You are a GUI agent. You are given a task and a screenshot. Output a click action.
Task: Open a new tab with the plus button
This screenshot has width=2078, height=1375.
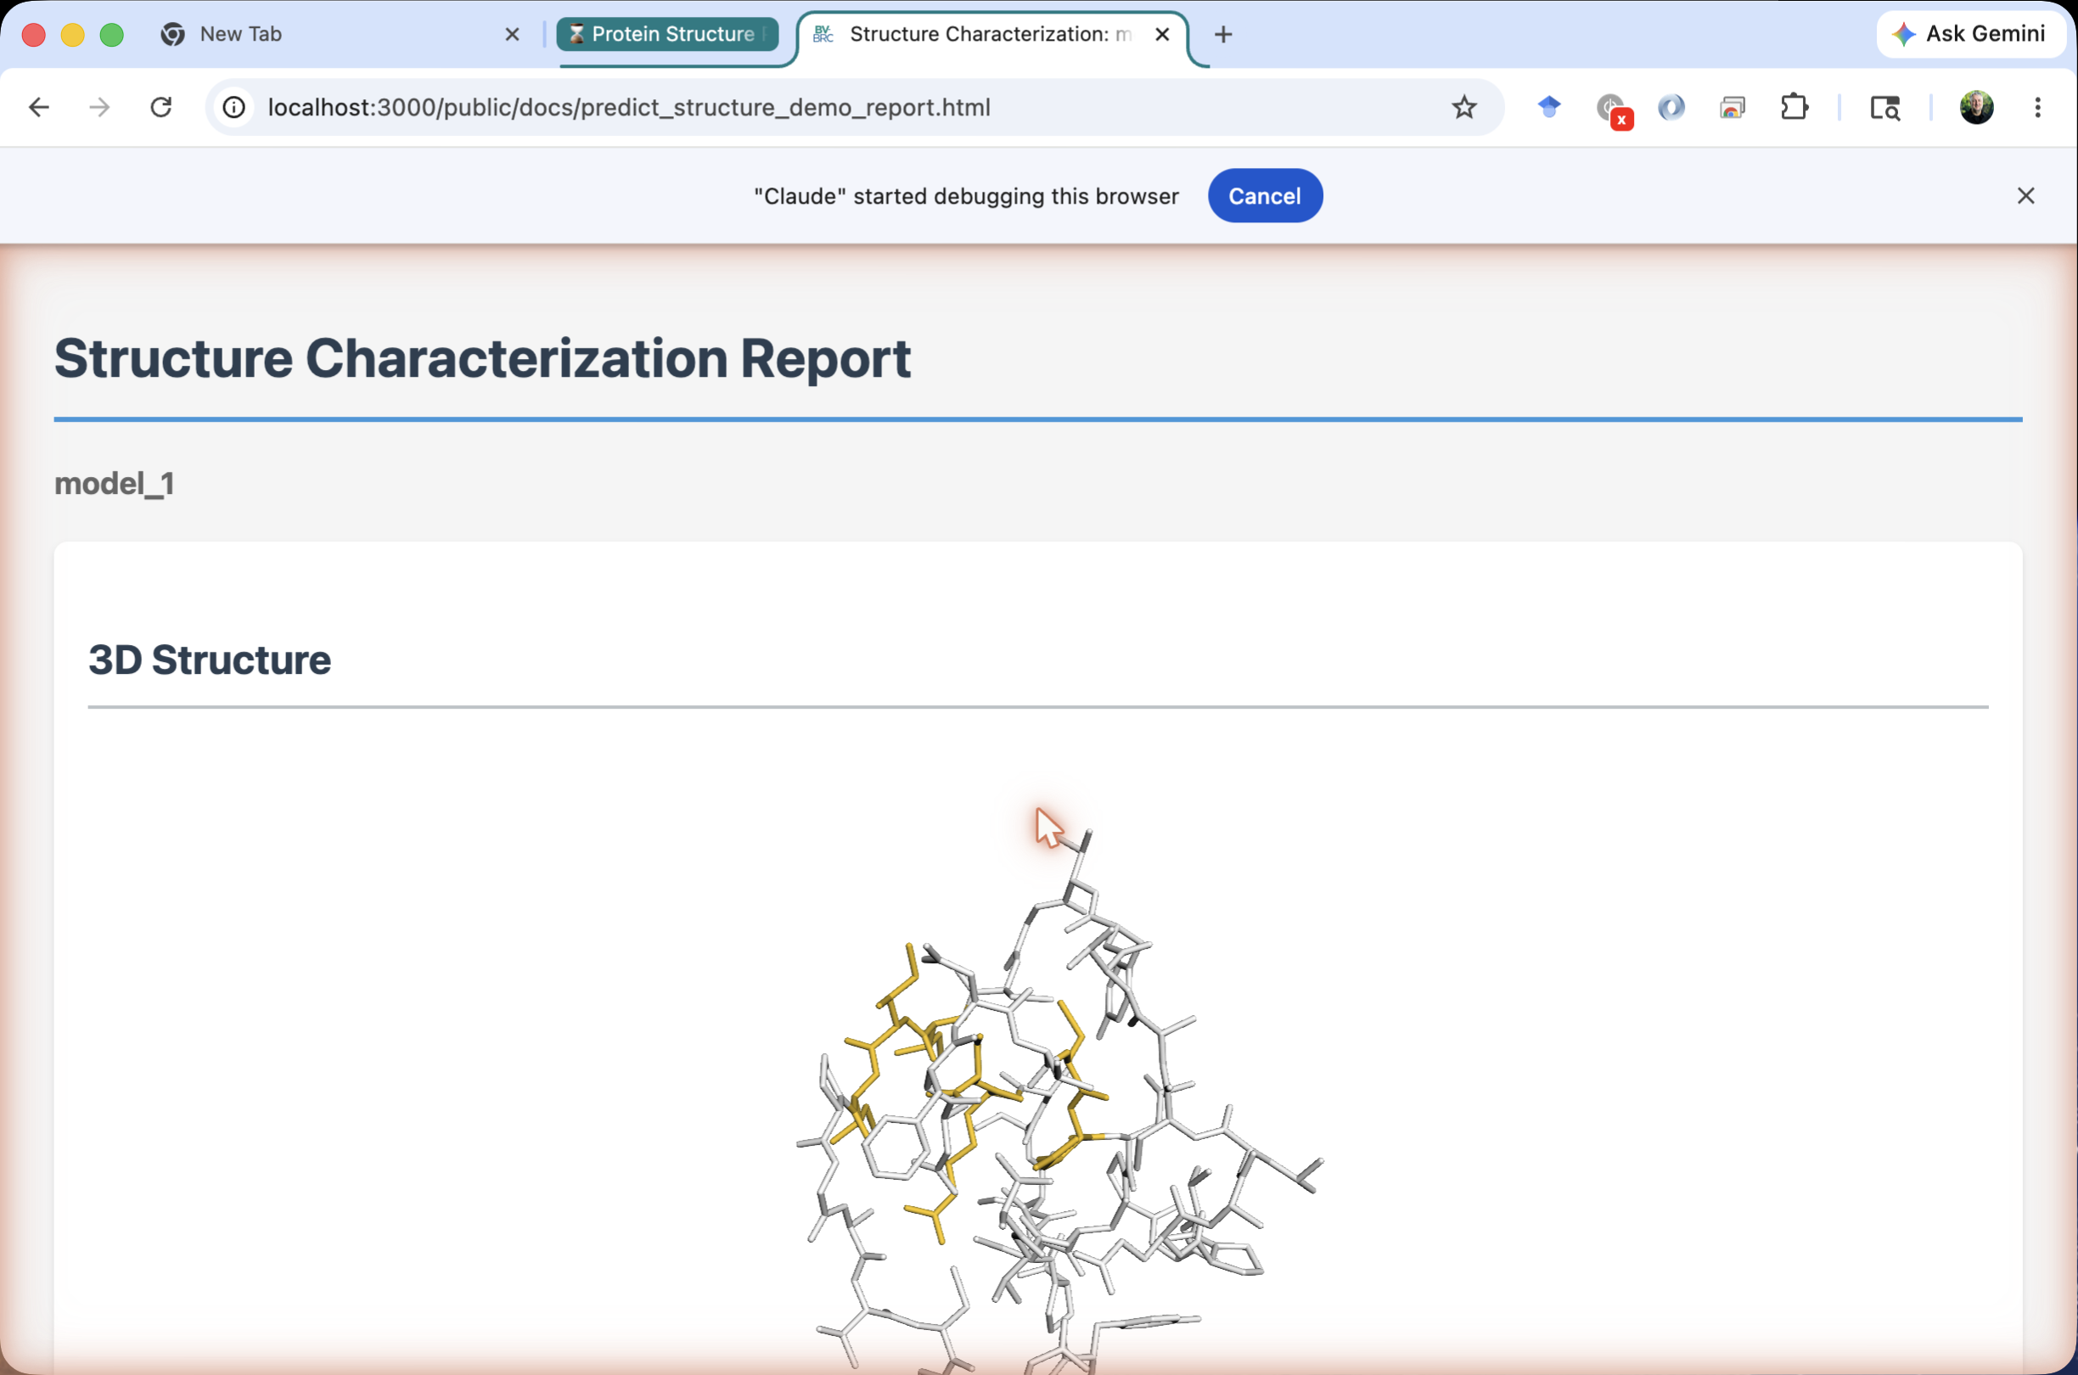(x=1223, y=34)
